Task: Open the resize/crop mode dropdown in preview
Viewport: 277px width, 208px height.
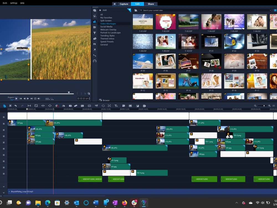Action: 52,99
